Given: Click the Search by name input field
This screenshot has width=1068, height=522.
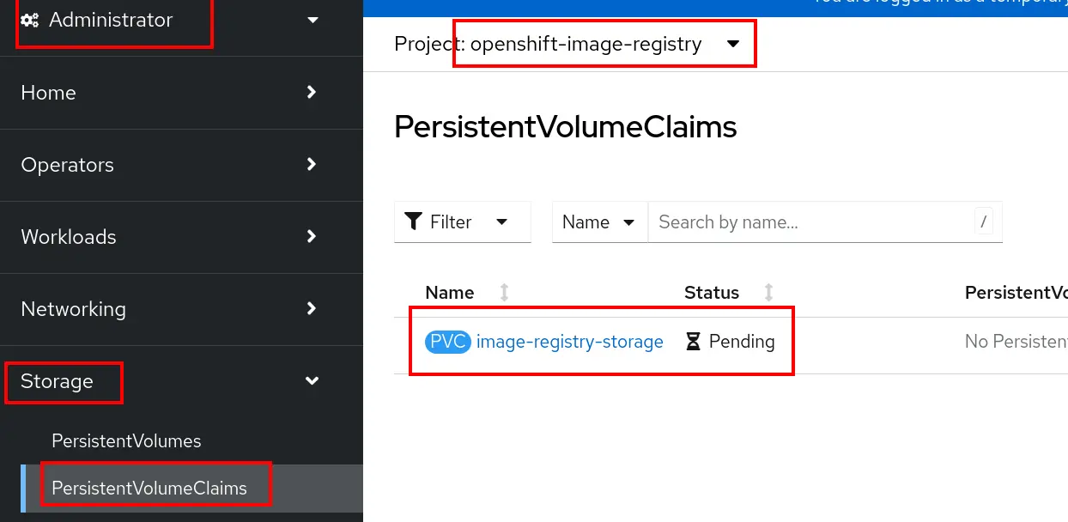Looking at the screenshot, I should [813, 222].
